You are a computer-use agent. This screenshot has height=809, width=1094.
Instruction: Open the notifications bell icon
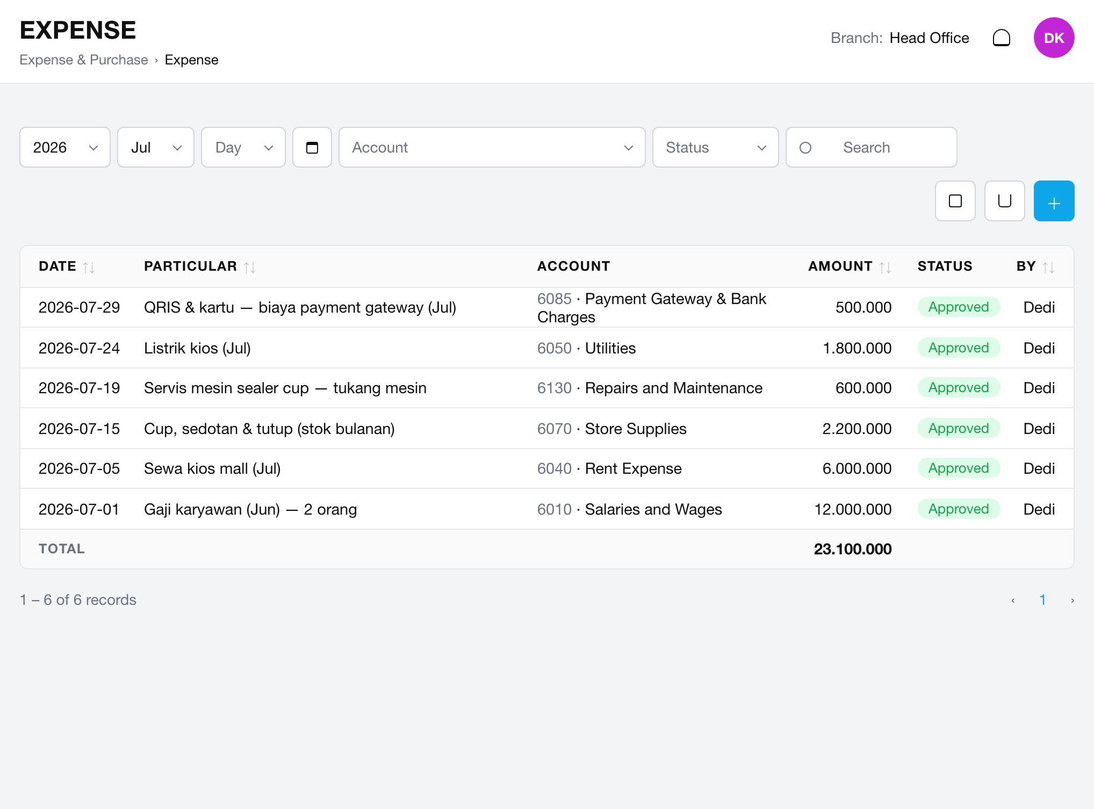[1001, 38]
